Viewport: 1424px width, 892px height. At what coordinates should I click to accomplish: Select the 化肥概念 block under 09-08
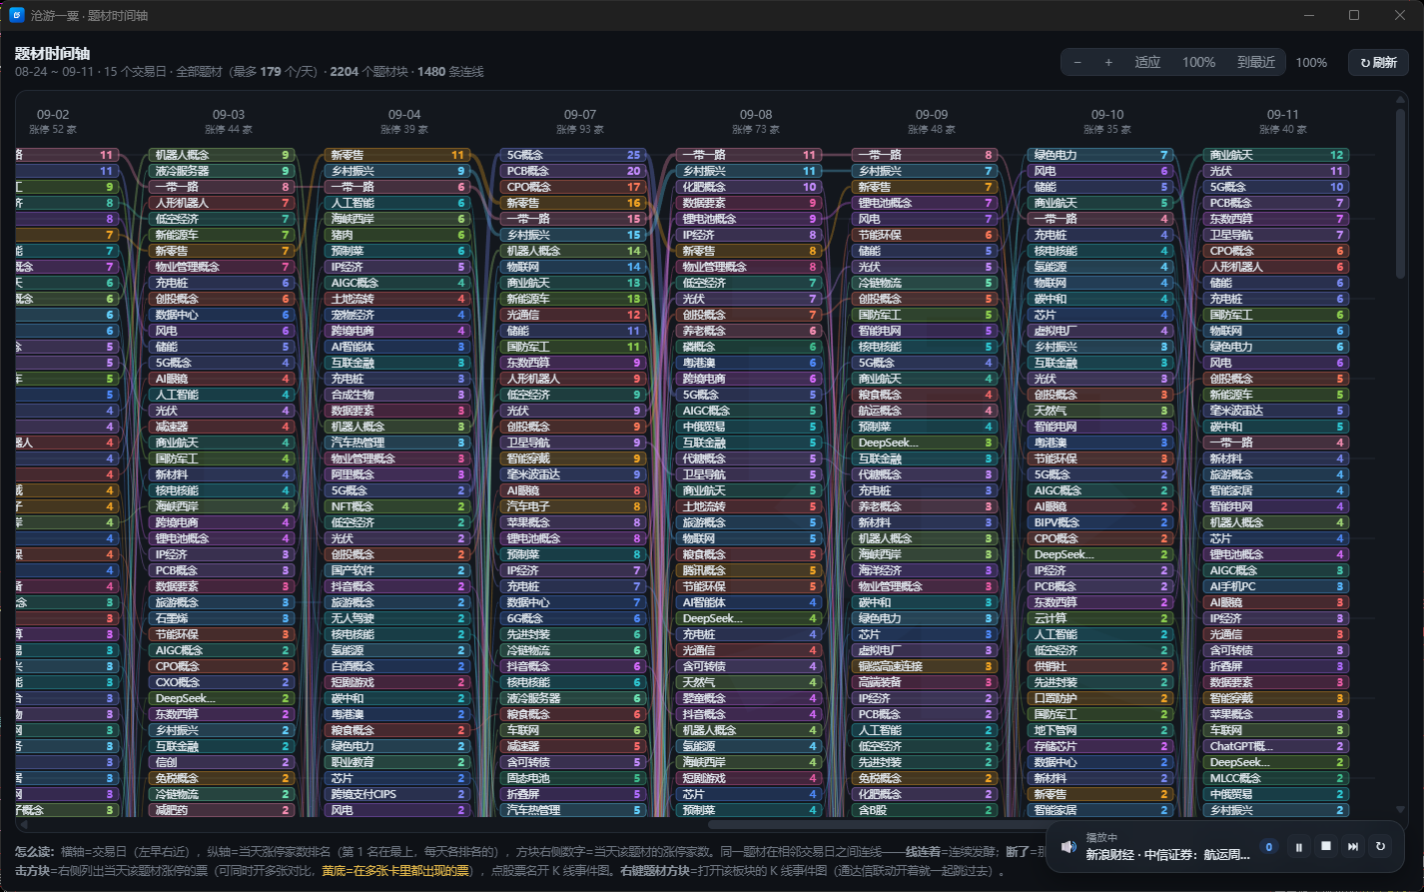749,187
